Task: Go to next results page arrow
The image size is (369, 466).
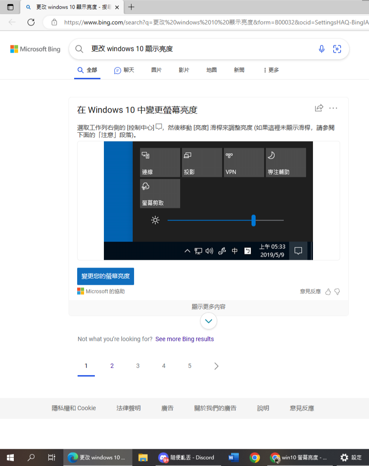Action: [x=216, y=366]
